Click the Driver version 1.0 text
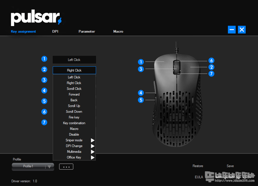The width and height of the screenshot is (258, 186). [24, 181]
